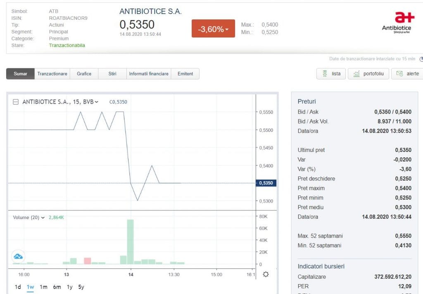Viewport: 423px width, 294px height.
Task: Click the Tranzactionabila status text
Action: (x=67, y=45)
